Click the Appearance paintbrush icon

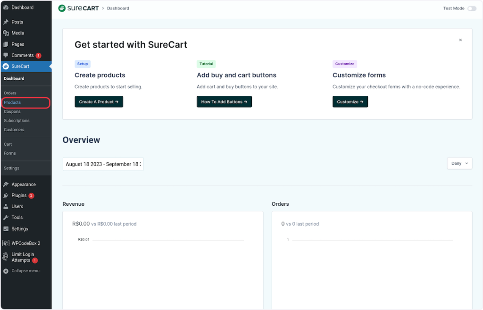(6, 184)
